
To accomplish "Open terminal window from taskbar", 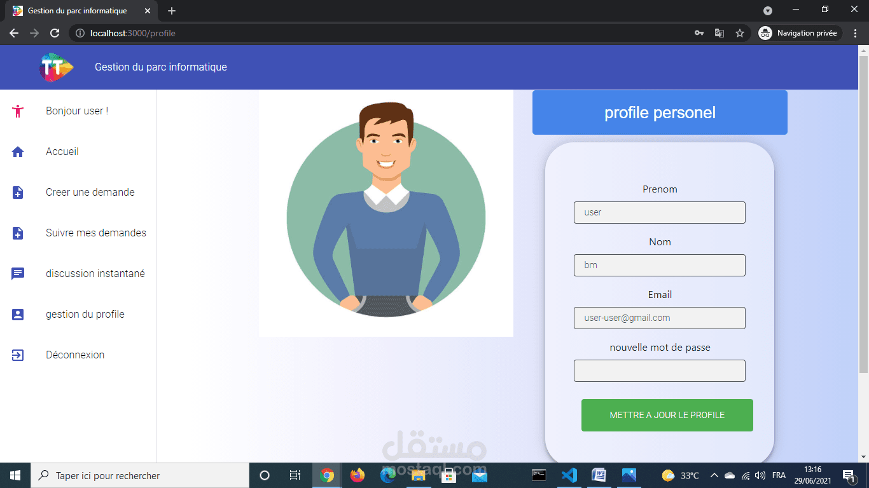I will (539, 475).
